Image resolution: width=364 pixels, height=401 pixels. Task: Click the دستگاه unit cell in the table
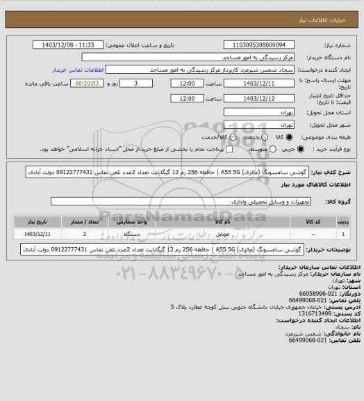pyautogui.click(x=132, y=234)
